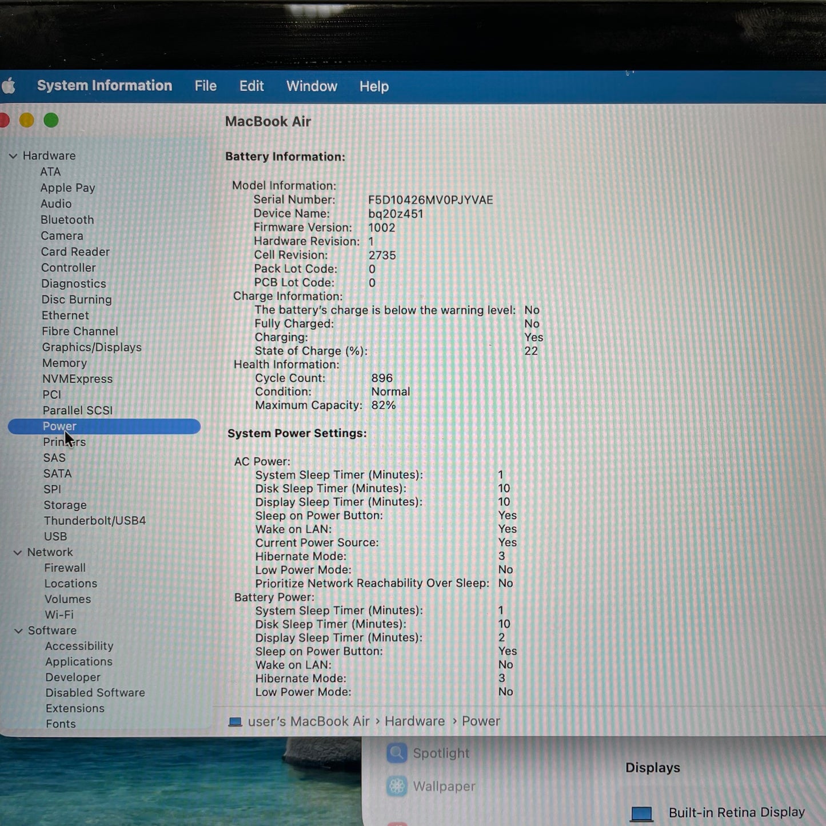Click the laptop icon in path bar

coord(235,721)
